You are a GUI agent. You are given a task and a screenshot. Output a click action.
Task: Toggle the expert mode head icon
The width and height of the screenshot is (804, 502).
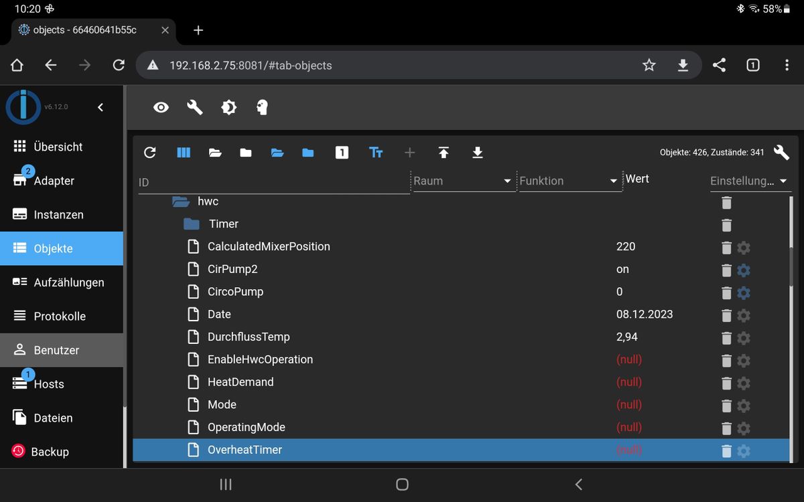[x=263, y=107]
